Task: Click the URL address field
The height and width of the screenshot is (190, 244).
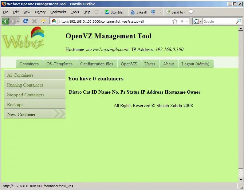Action: click(115, 21)
